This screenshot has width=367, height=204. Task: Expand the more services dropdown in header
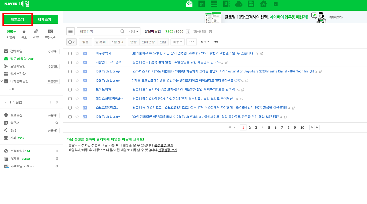pos(276,4)
